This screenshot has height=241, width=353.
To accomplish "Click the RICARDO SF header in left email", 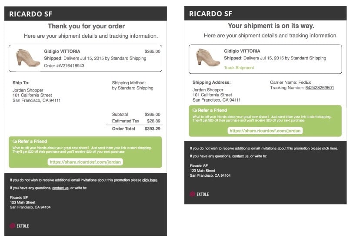I will (x=31, y=14).
